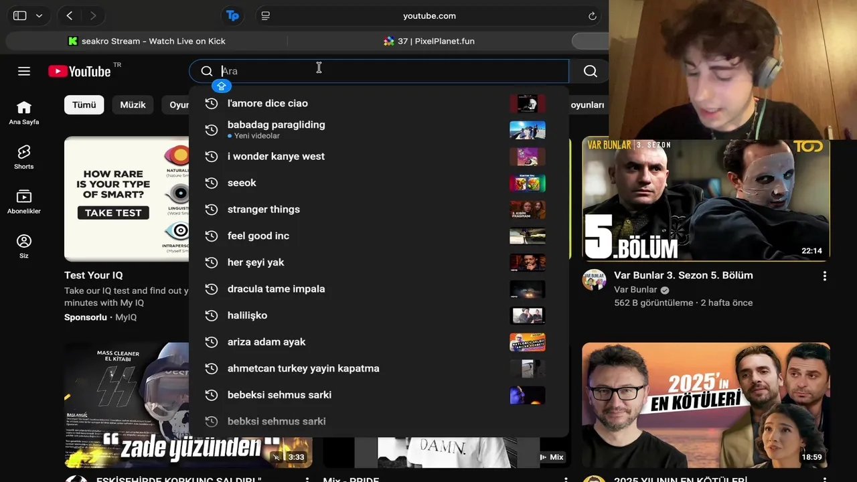This screenshot has height=482, width=857.
Task: Reload the youtube.com page
Action: [593, 15]
